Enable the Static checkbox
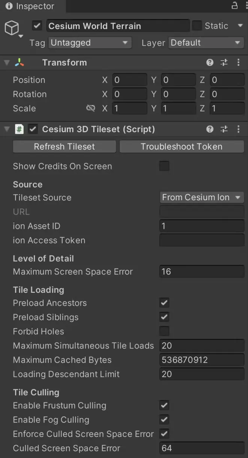 [x=197, y=26]
